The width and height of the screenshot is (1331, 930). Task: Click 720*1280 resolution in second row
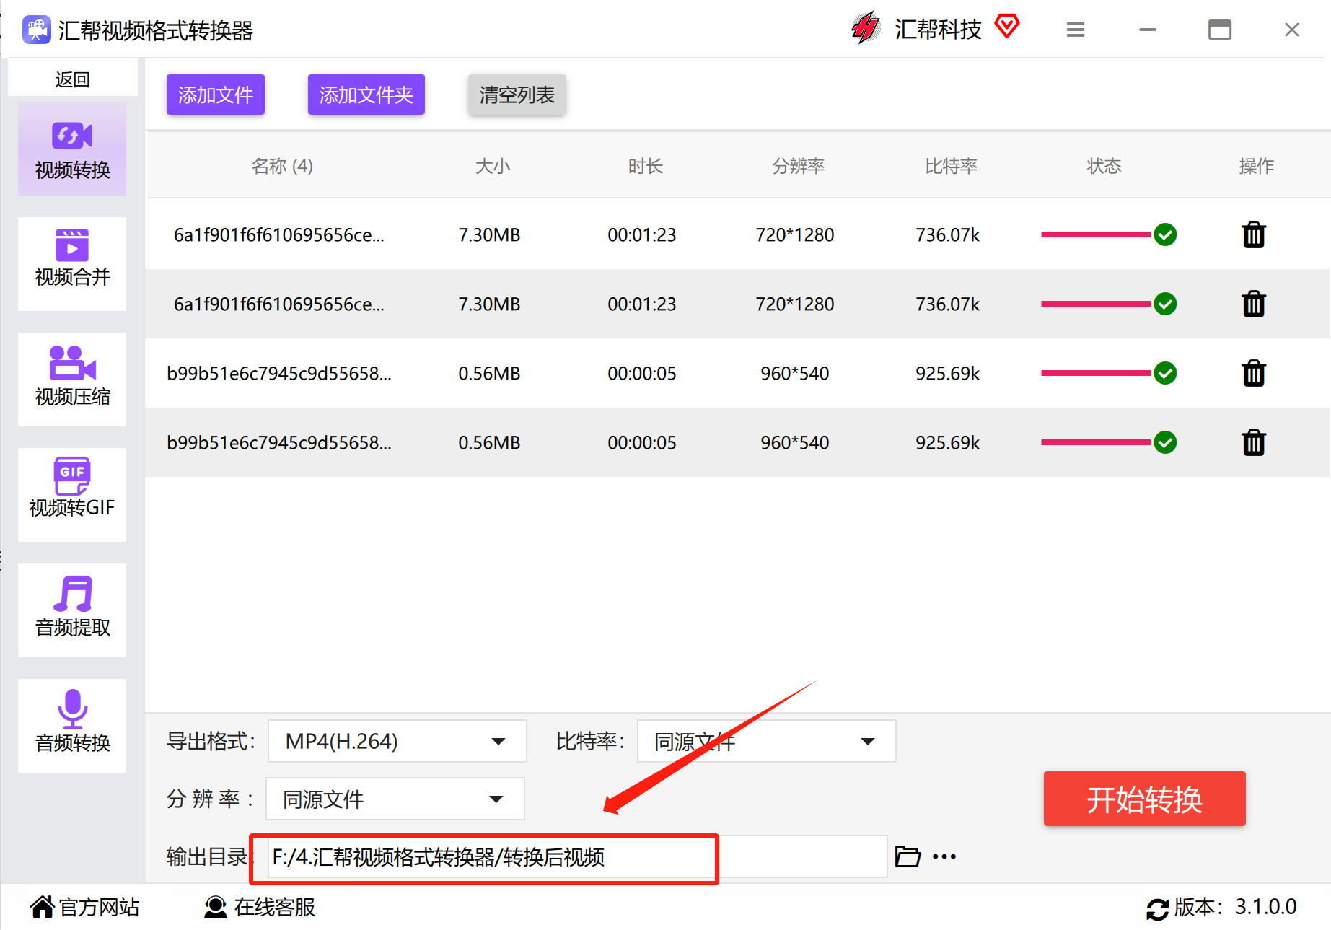795,304
